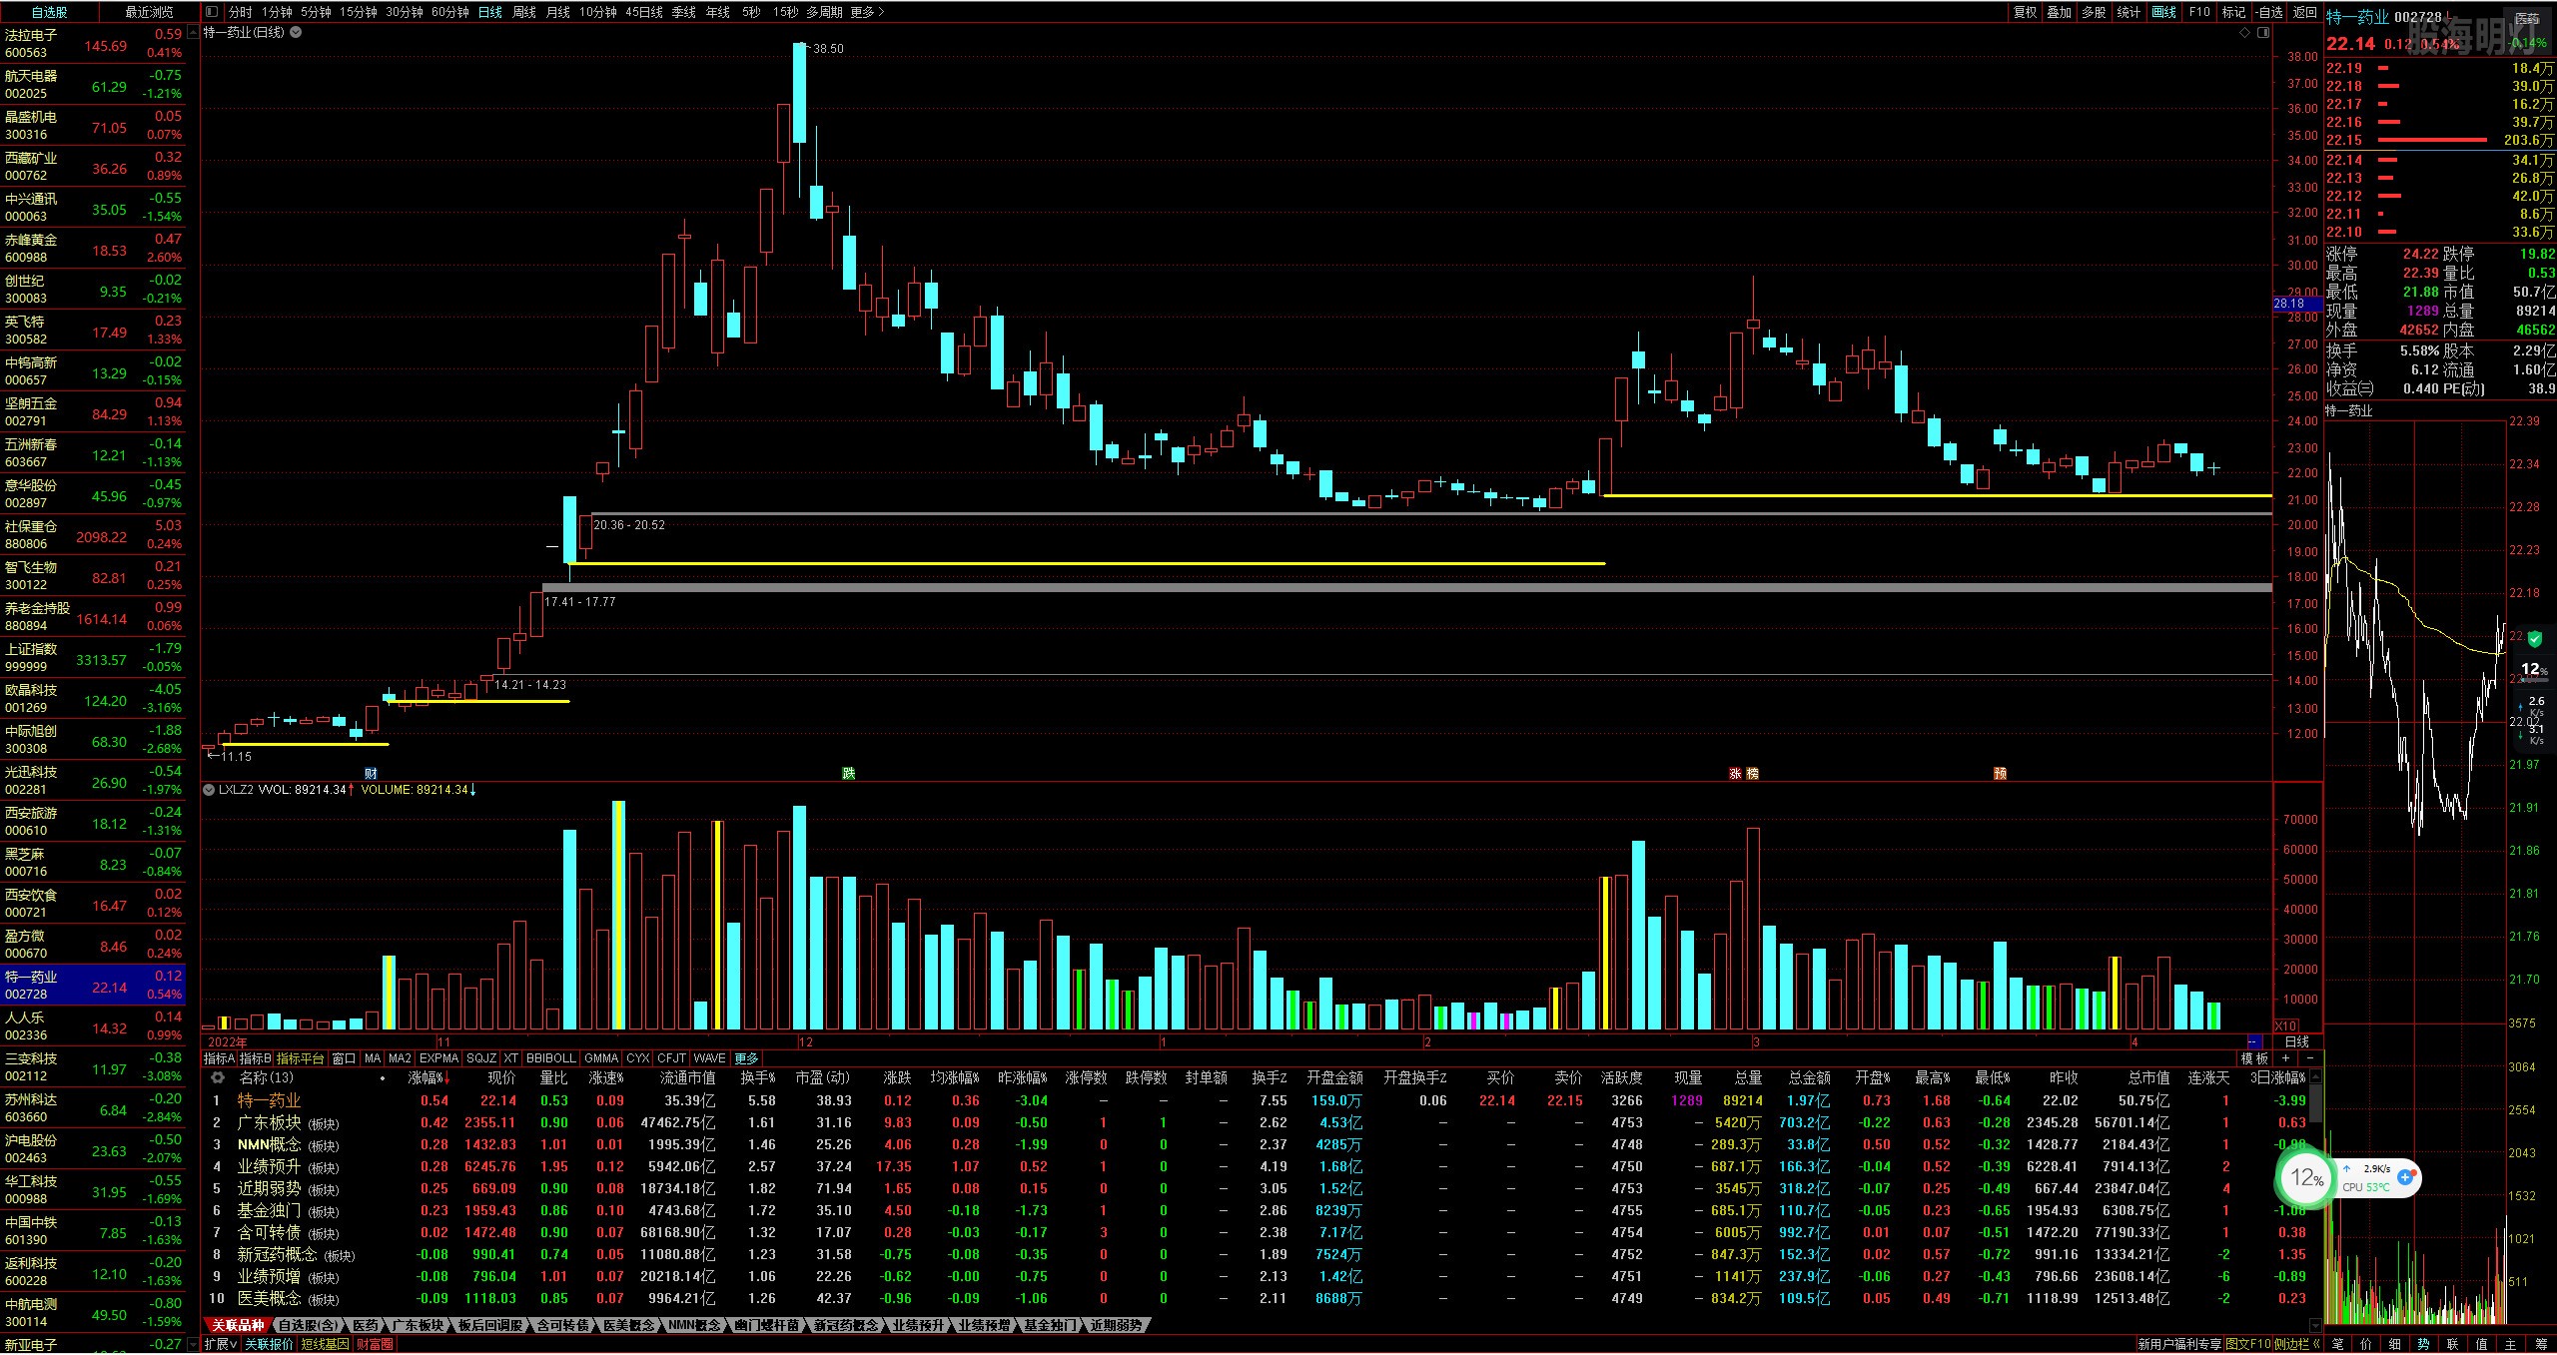Image resolution: width=2557 pixels, height=1355 pixels.
Task: Select 法拉电子 600563 in the watchlist
Action: pos(93,44)
